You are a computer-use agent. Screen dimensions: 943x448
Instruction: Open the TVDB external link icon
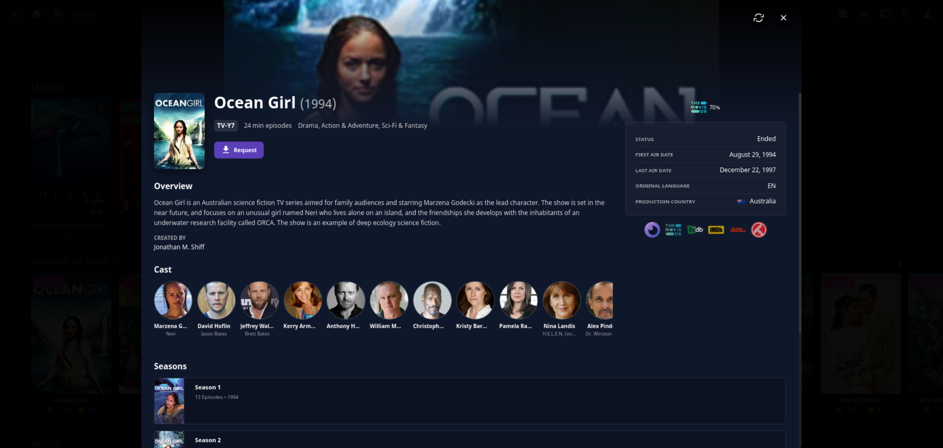(695, 230)
